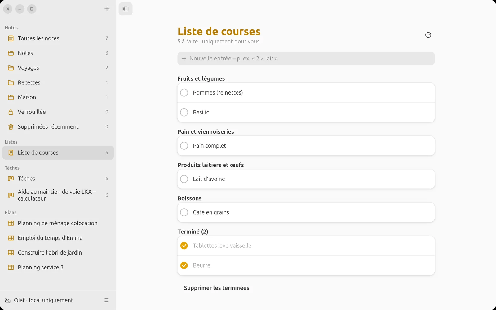Open Aide au maintien de voie LKA tasks

[x=58, y=195]
